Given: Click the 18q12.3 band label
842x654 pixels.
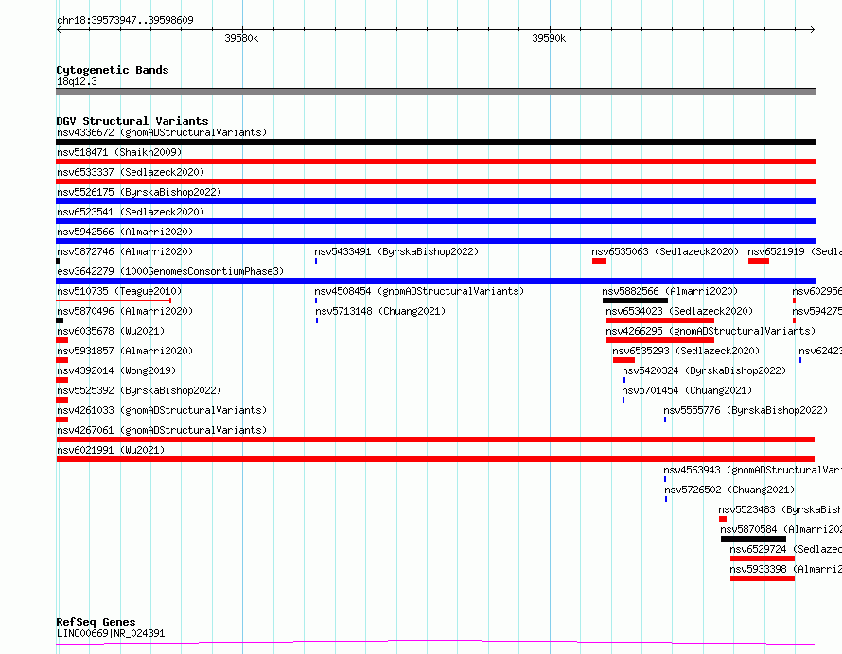Looking at the screenshot, I should coord(77,81).
